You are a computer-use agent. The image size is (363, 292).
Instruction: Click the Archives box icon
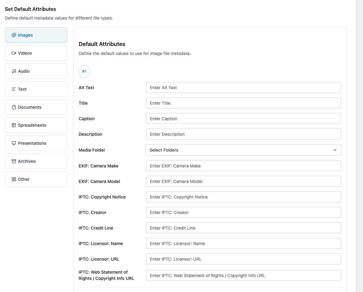coord(14,161)
